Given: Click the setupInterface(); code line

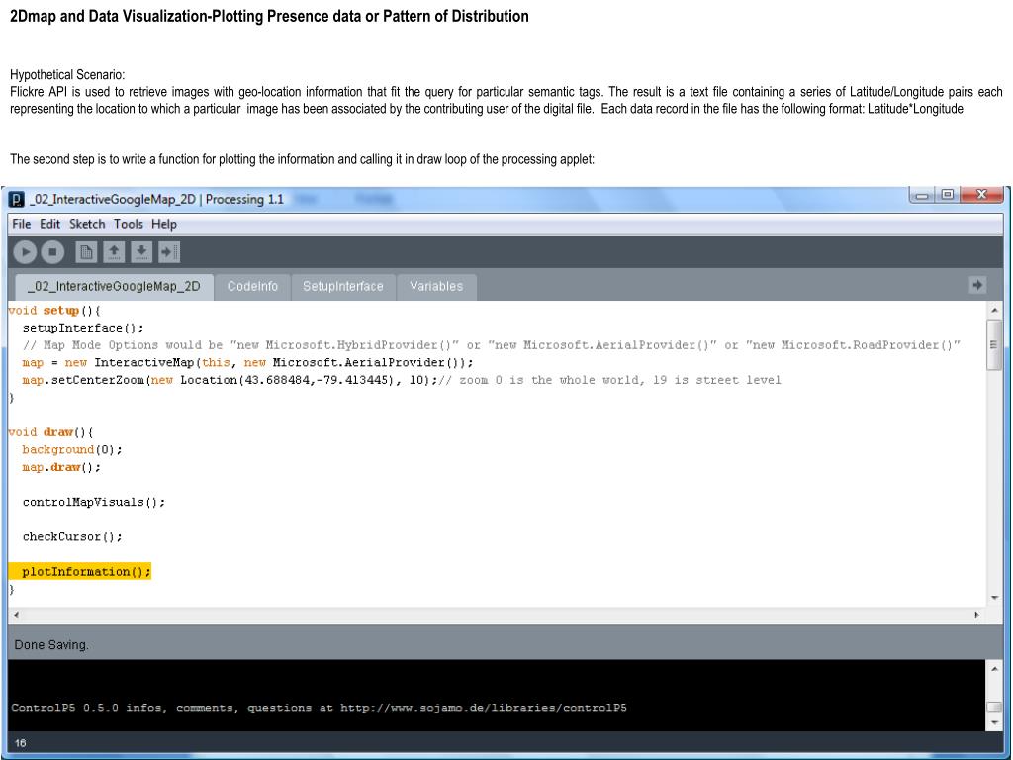Looking at the screenshot, I should (x=83, y=329).
